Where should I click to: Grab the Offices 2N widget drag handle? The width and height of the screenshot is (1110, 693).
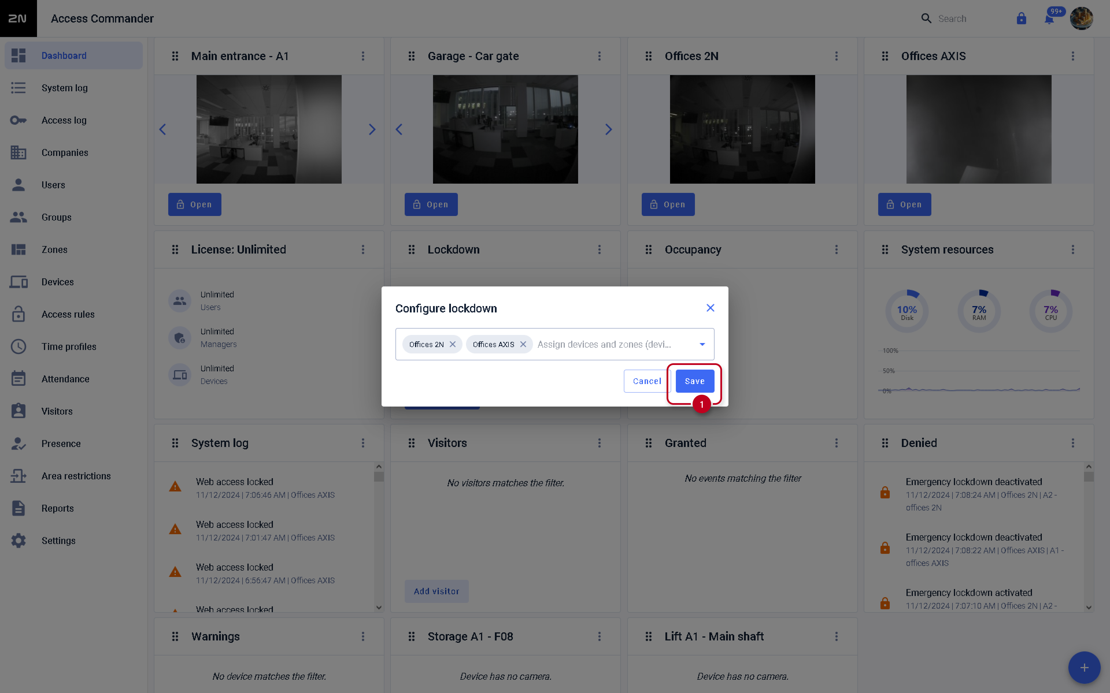pos(649,56)
